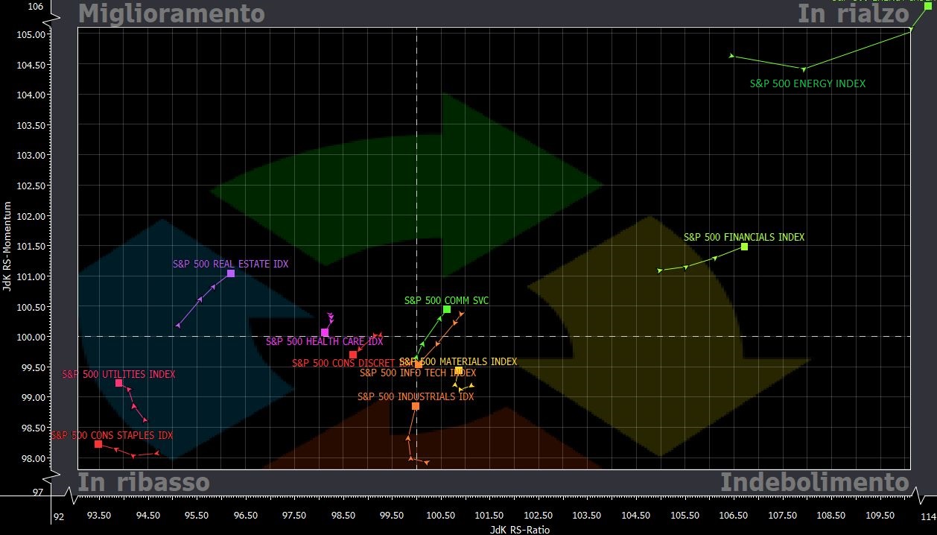Click the S&P 500 INDUSTRIALS IDX label
937x535 pixels.
(x=416, y=397)
